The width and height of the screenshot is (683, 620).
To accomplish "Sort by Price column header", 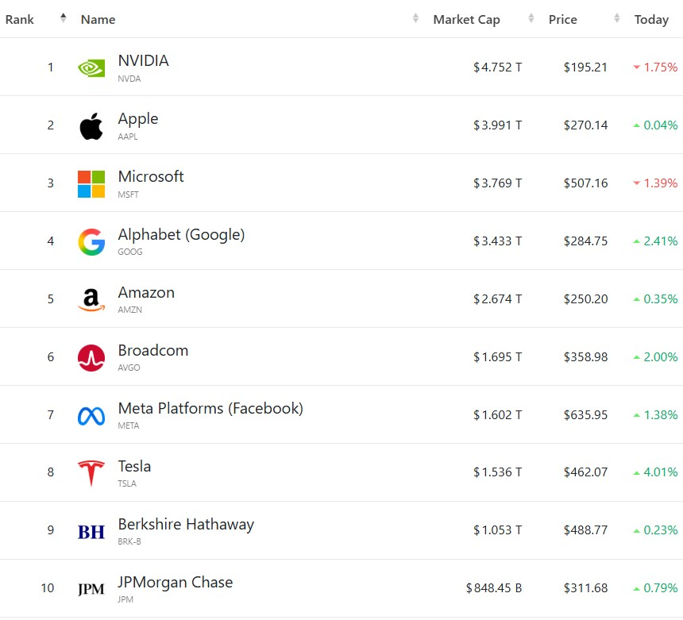I will point(563,20).
